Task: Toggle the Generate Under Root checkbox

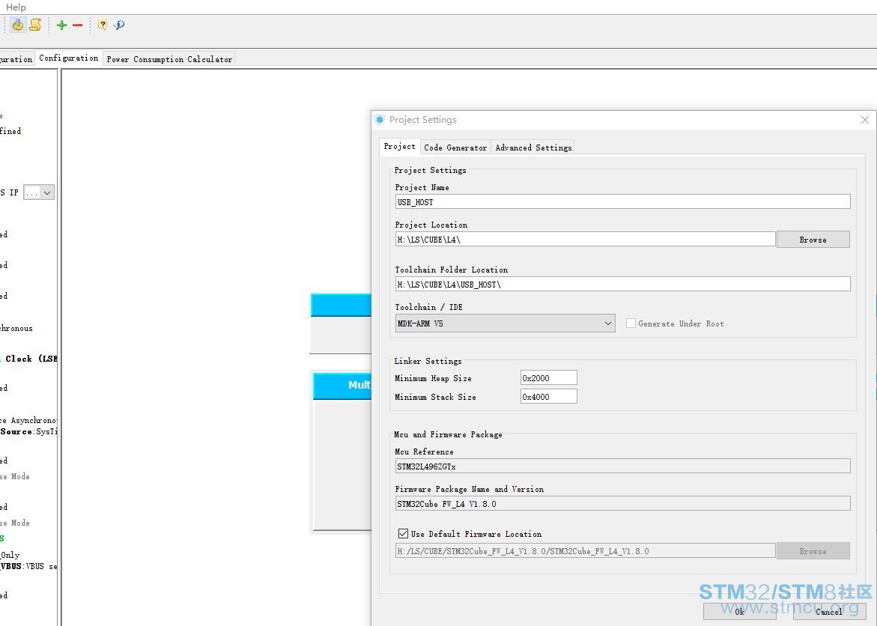Action: (631, 323)
